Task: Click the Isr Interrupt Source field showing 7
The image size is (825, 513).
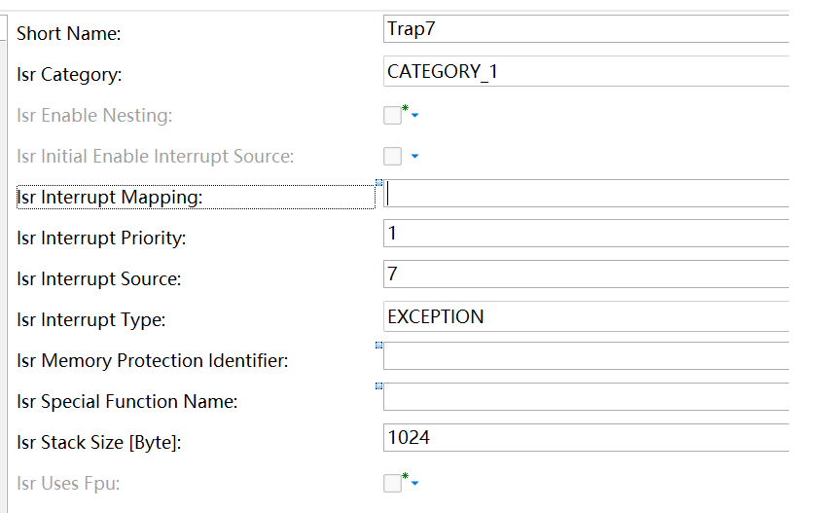Action: click(586, 274)
